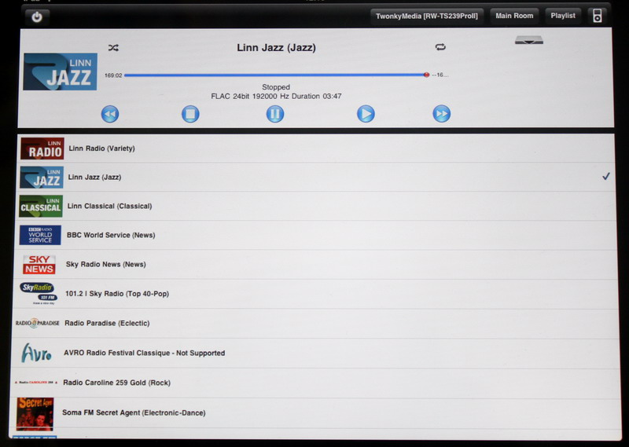Tap the iPod source icon
Screen dimensions: 629x447
598,16
